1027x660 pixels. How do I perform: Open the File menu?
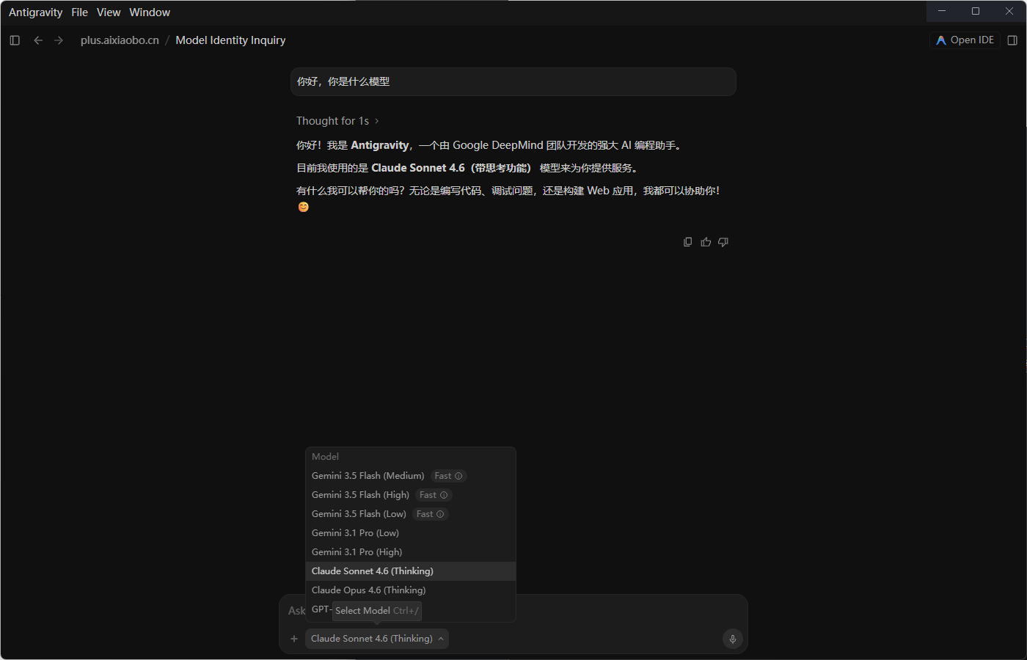point(80,12)
